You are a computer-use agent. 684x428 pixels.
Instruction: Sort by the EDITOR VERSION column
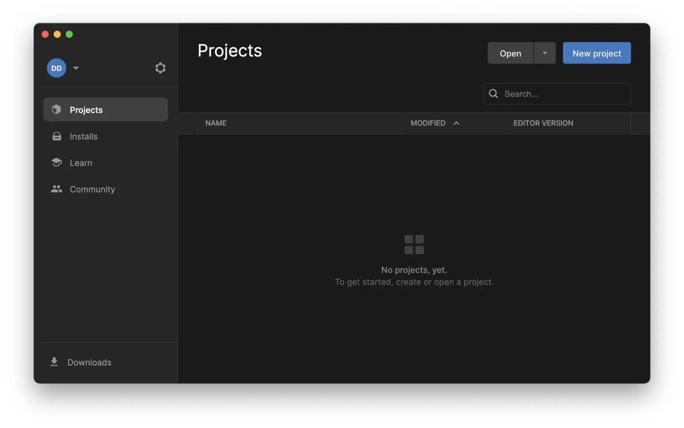pos(543,123)
